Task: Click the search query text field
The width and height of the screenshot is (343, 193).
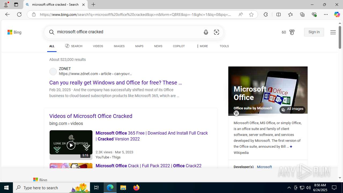Action: (x=127, y=32)
